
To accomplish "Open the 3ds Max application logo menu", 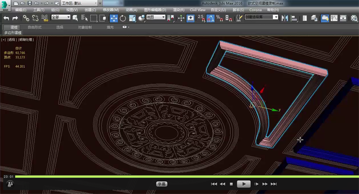I will coord(5,6).
